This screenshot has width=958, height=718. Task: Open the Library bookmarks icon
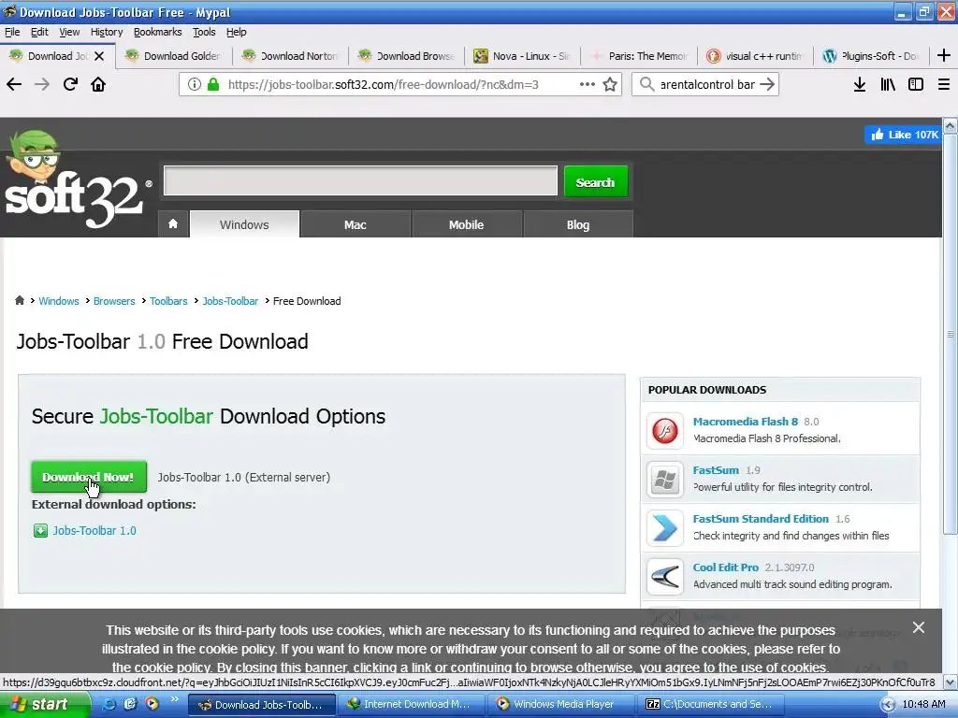888,84
